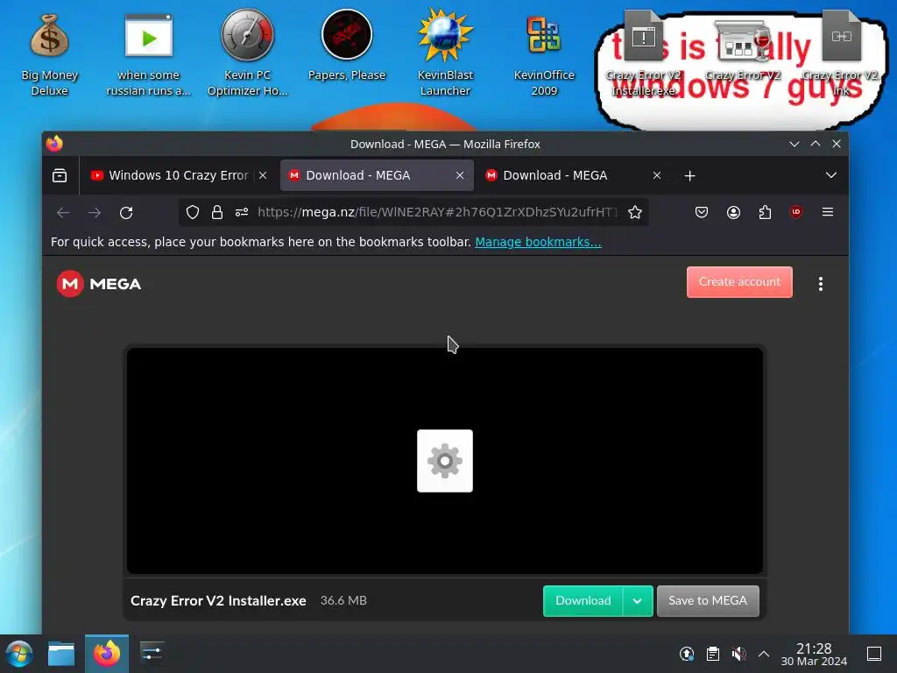Close the active Download - MEGA tab

tap(460, 175)
